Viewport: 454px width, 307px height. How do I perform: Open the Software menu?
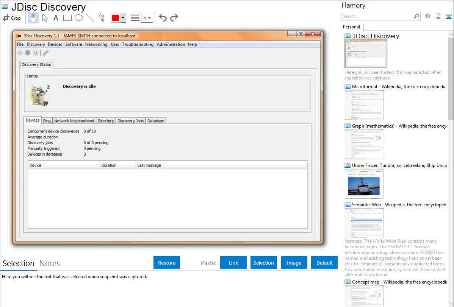pyautogui.click(x=74, y=44)
